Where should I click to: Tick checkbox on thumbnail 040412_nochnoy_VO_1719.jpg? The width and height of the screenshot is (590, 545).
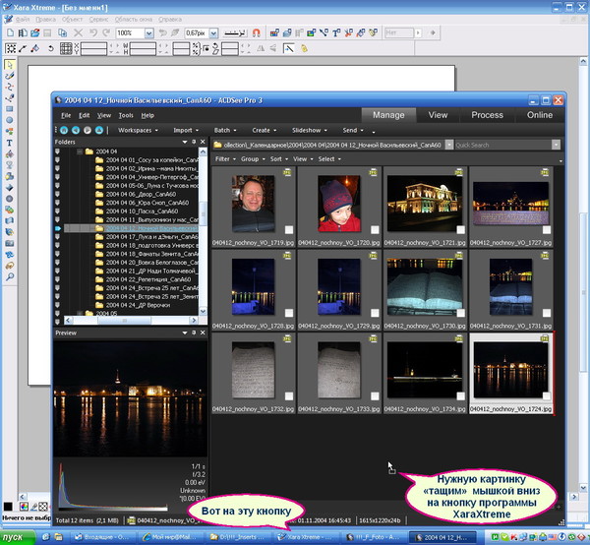[288, 229]
